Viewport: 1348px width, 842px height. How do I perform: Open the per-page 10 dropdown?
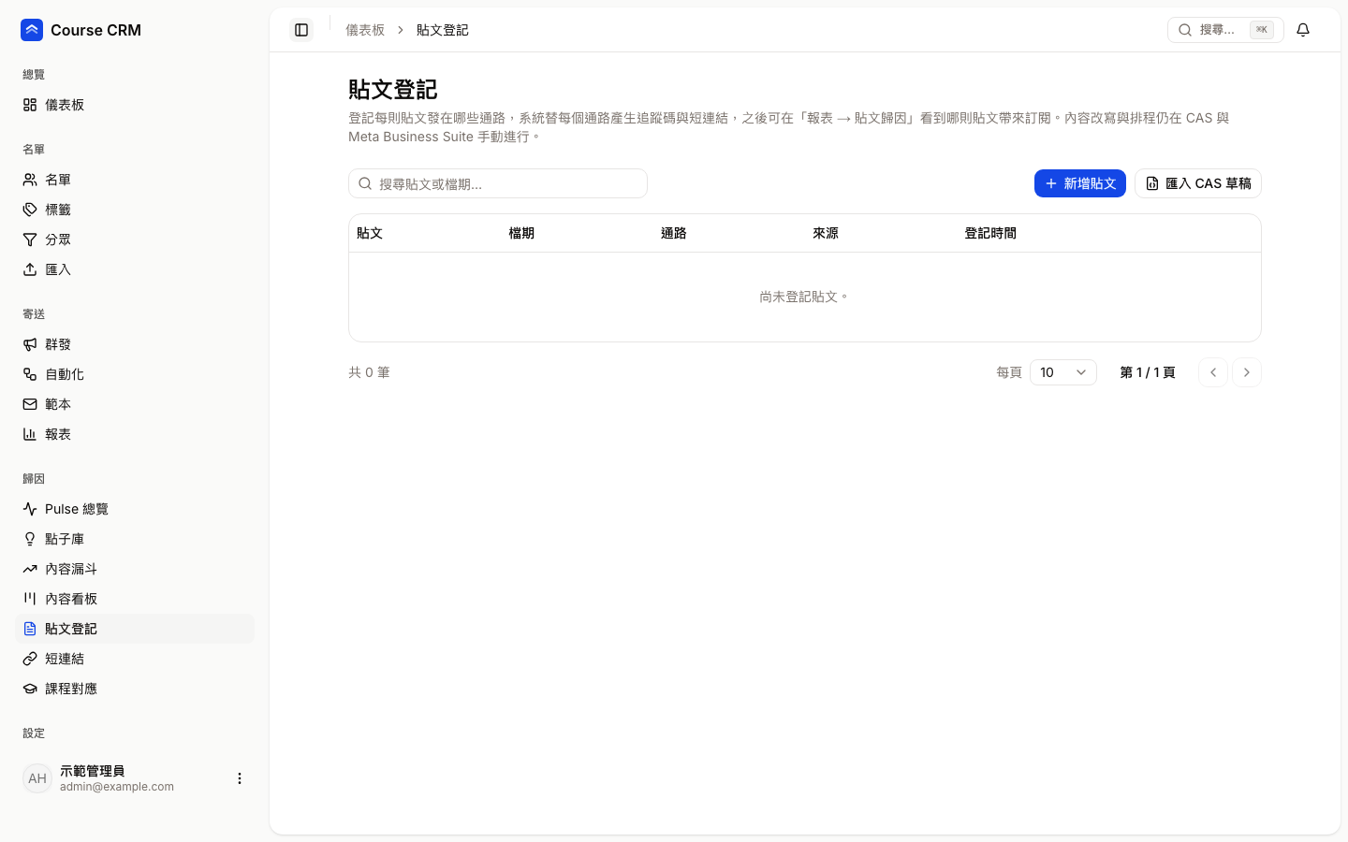[x=1063, y=372]
